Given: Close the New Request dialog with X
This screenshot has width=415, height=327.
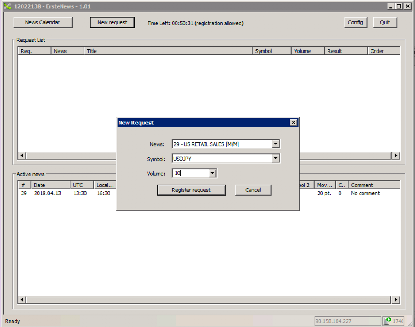Looking at the screenshot, I should coord(293,123).
